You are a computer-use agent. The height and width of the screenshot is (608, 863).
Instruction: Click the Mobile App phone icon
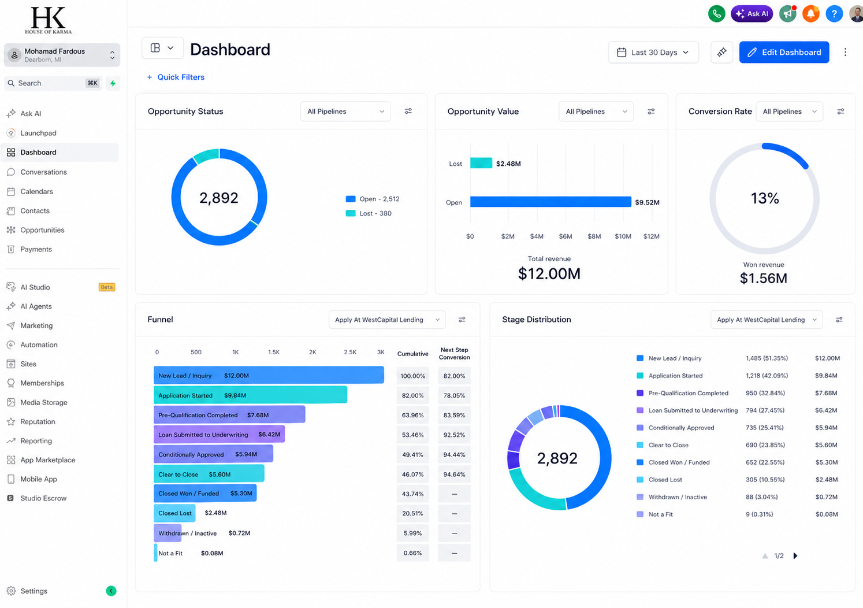pyautogui.click(x=11, y=479)
